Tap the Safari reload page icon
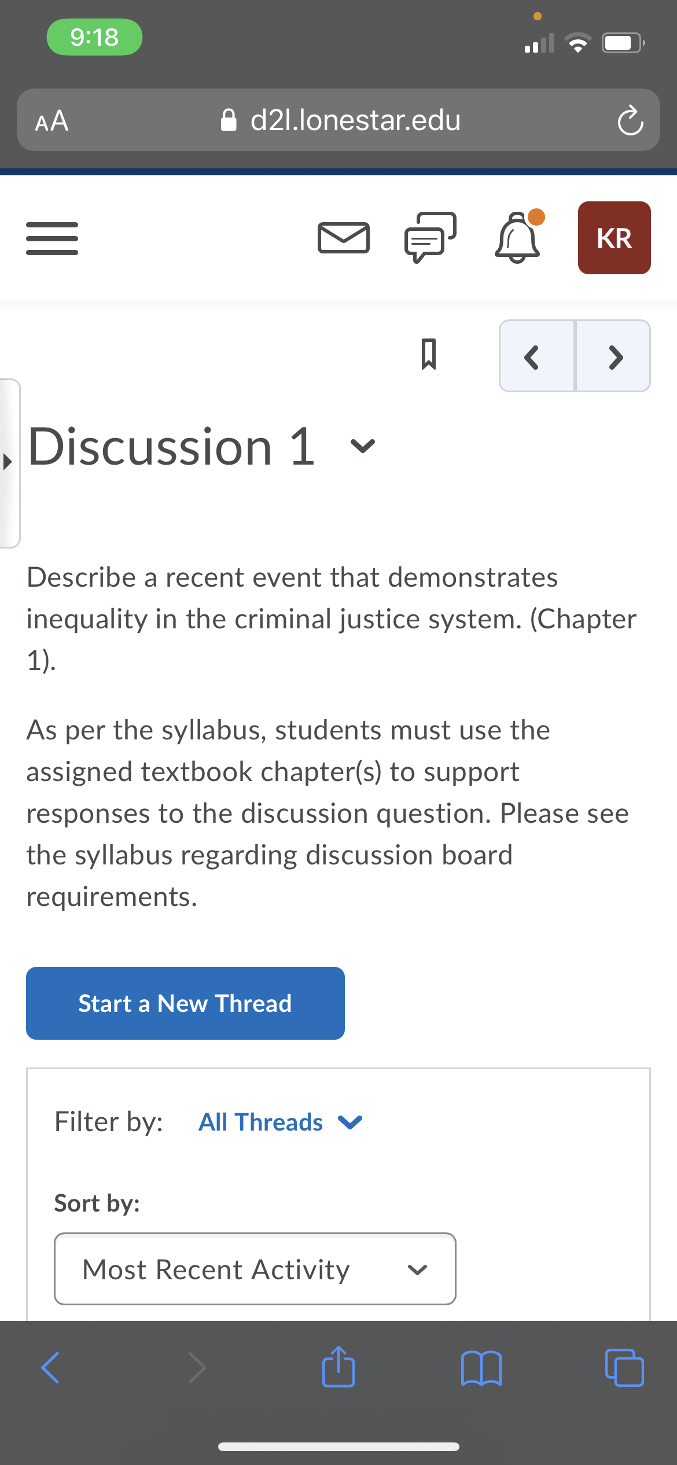 tap(630, 120)
